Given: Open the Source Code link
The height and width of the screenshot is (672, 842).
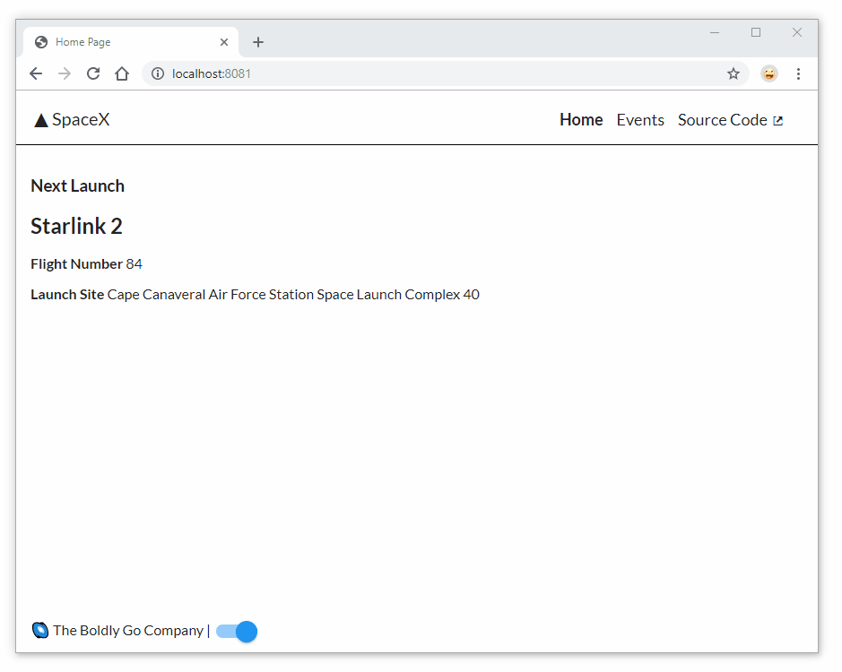Looking at the screenshot, I should coord(730,120).
